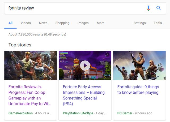Click the PC Gamer source label

tap(125, 113)
